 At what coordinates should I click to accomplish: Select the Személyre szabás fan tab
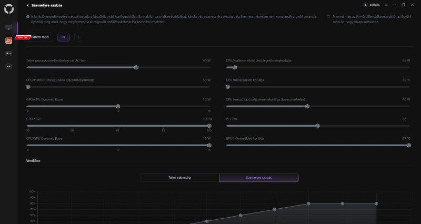point(259,178)
